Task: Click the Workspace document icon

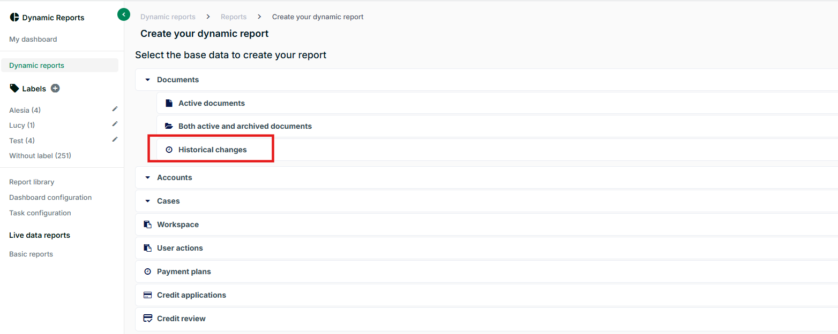Action: point(148,224)
